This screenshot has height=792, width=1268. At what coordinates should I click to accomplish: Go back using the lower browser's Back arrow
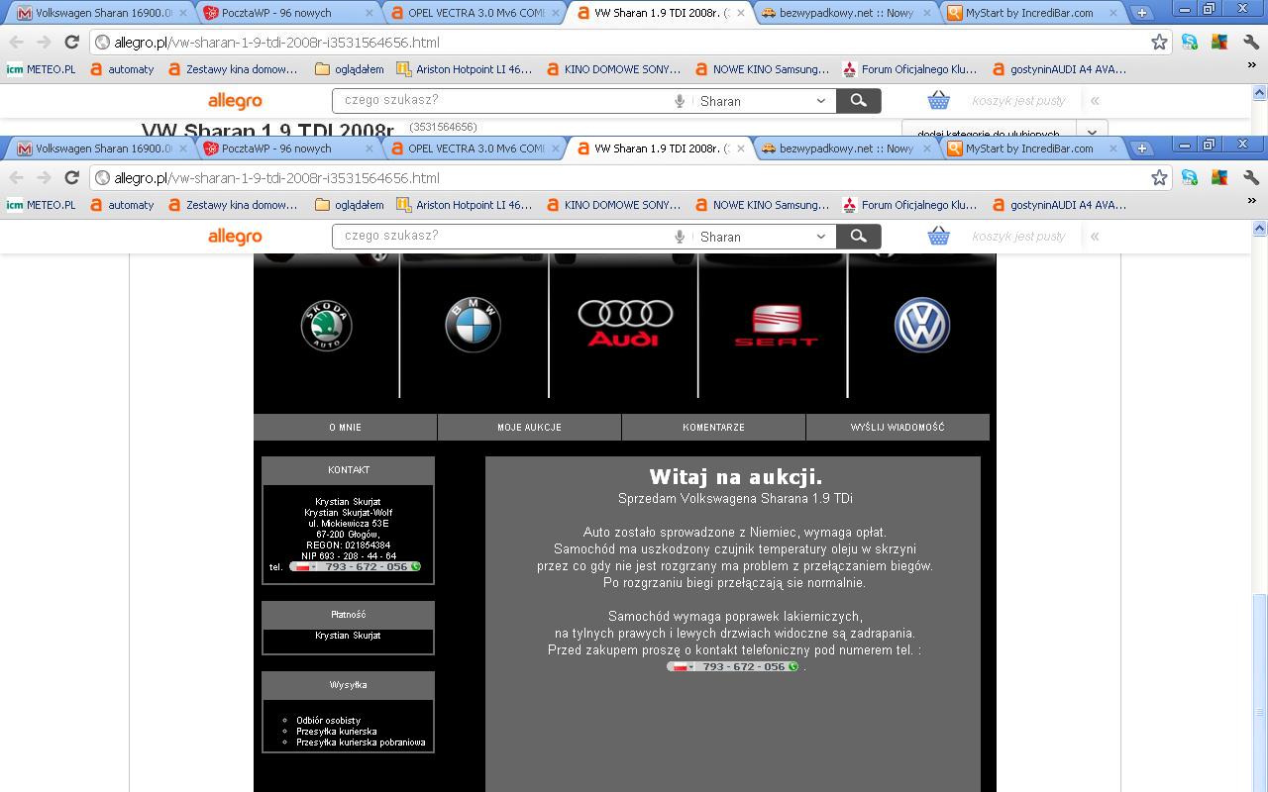17,178
